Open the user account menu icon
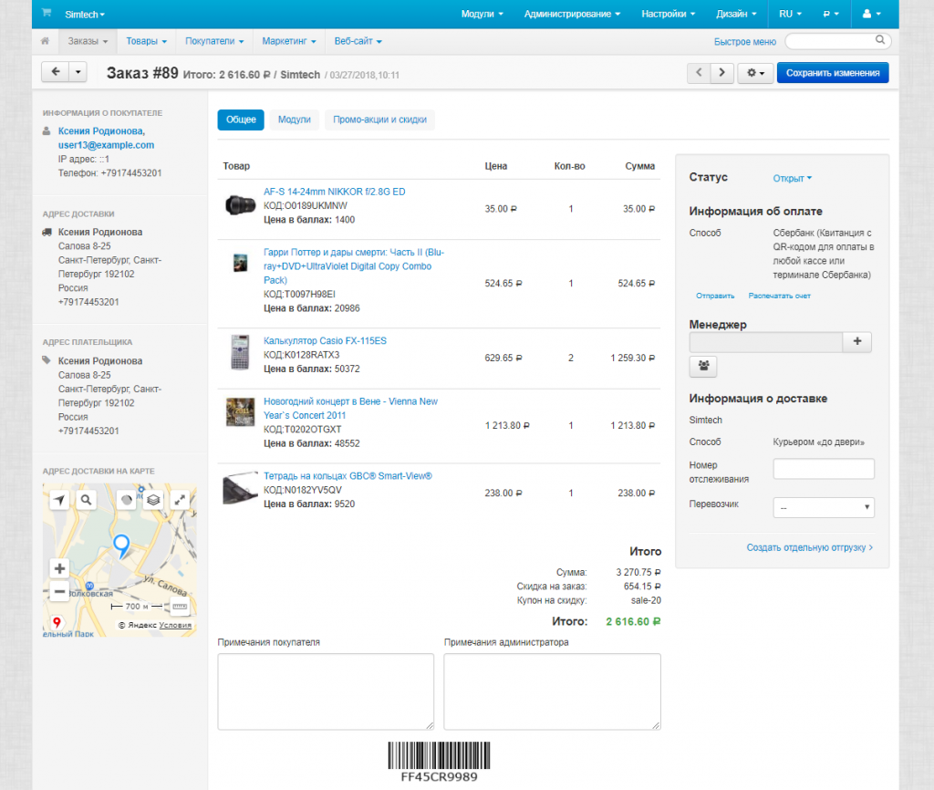The height and width of the screenshot is (790, 934). tap(871, 14)
